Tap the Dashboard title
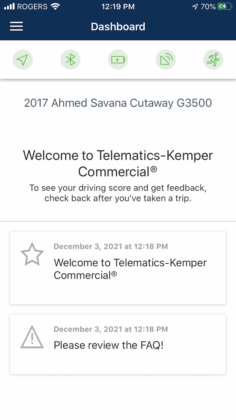Viewport: 236px width, 420px height. coord(118,26)
